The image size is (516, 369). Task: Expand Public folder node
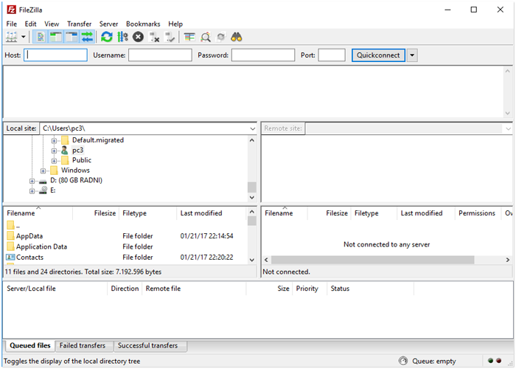tap(54, 161)
